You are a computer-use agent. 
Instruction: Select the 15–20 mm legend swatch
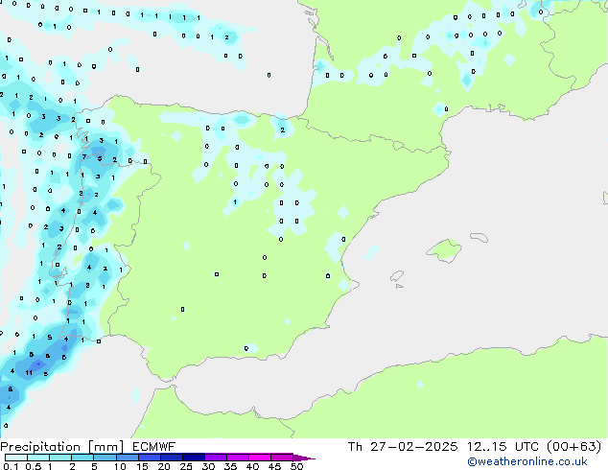coord(149,458)
